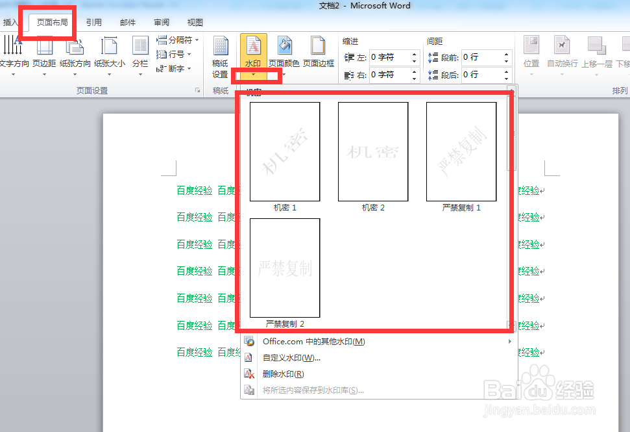Open the Columns (分栏) icon

pos(140,45)
